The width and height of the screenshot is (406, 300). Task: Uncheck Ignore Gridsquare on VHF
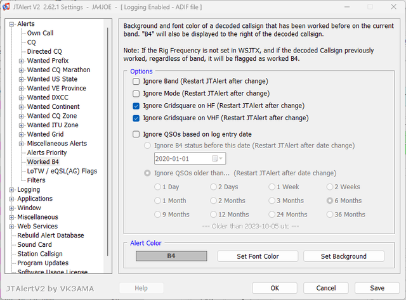[136, 118]
